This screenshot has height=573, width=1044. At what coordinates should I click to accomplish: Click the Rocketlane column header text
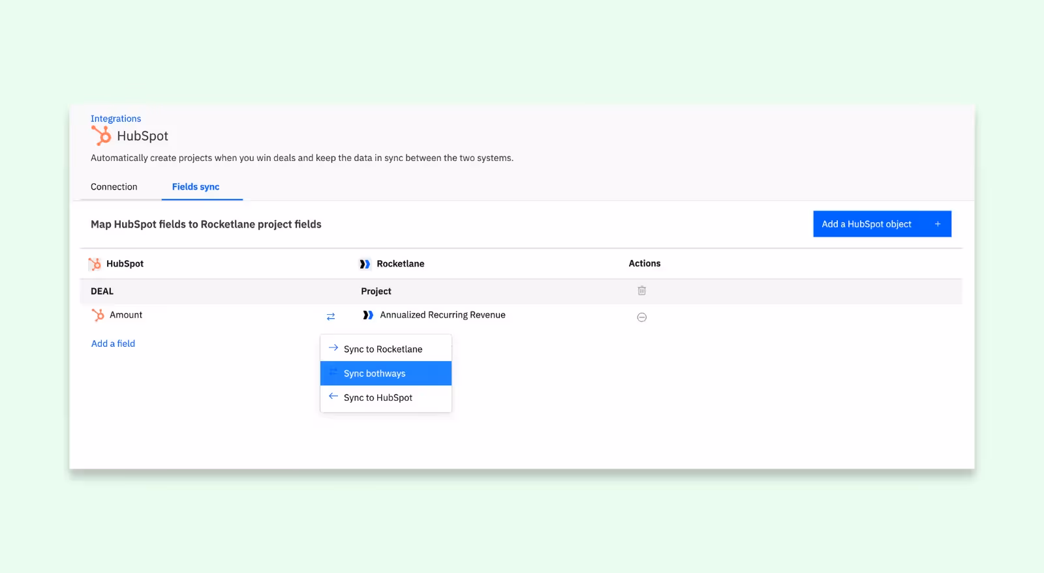tap(401, 263)
